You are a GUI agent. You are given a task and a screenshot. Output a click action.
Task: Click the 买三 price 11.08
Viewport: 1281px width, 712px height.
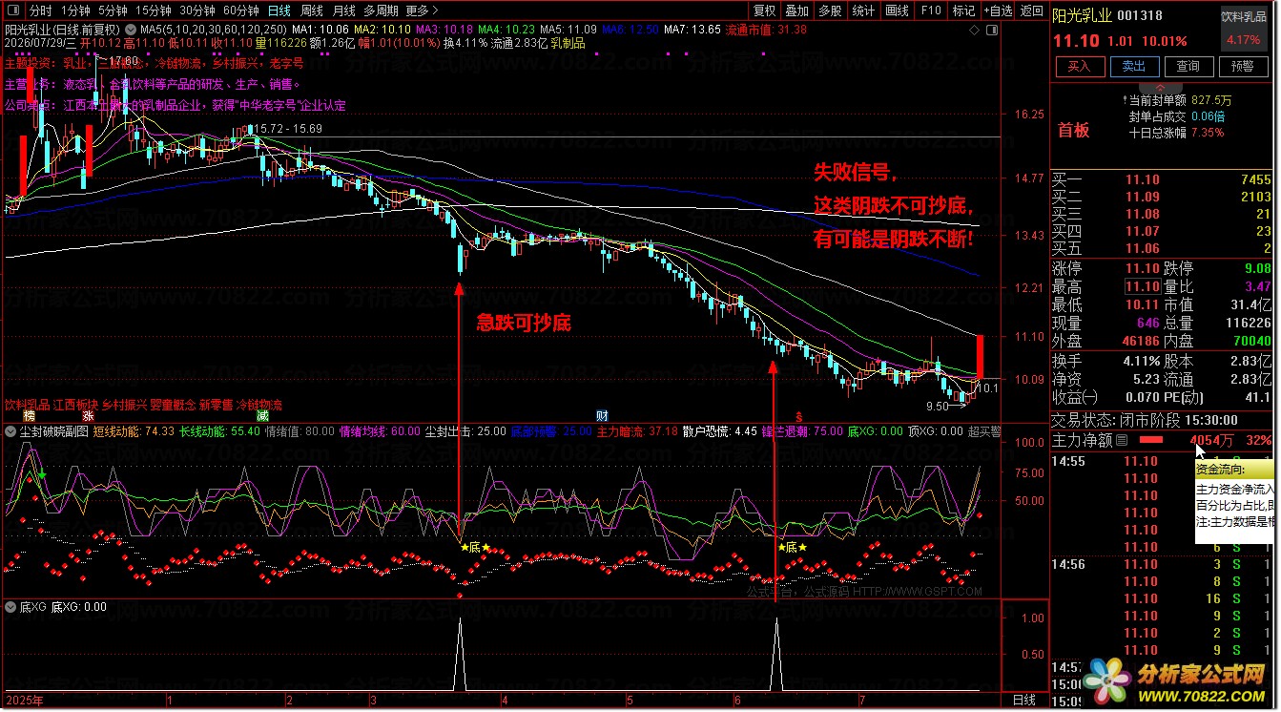1143,214
